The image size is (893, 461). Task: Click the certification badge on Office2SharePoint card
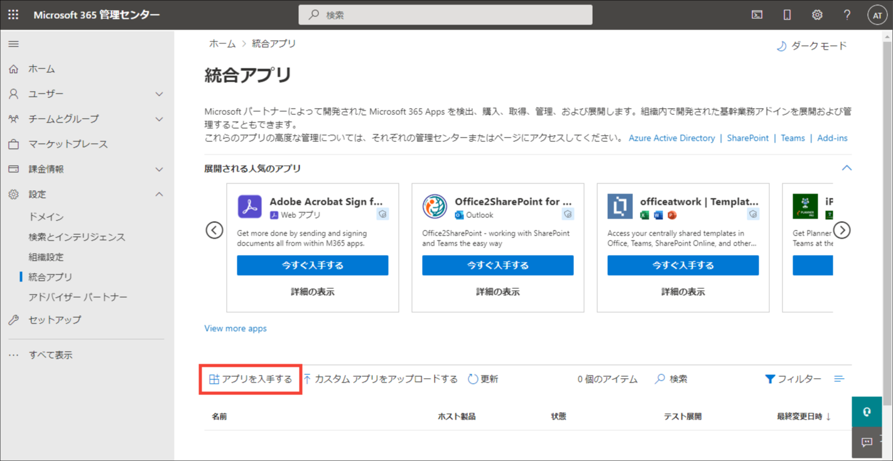[x=568, y=214]
